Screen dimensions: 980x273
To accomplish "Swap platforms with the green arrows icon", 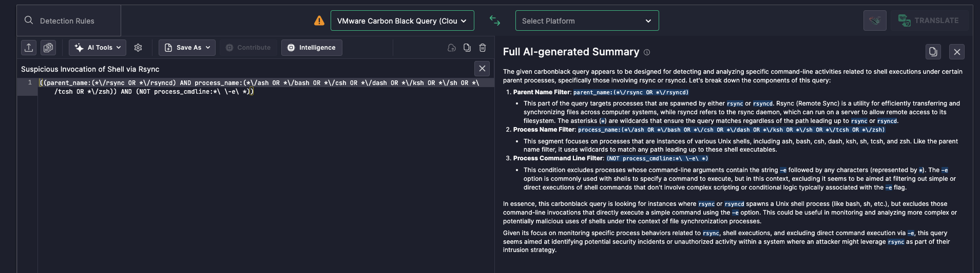I will point(495,20).
